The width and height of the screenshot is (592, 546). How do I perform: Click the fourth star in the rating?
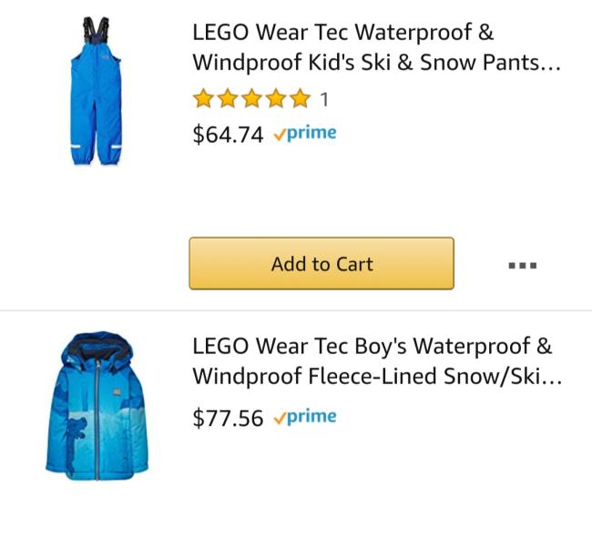[275, 98]
